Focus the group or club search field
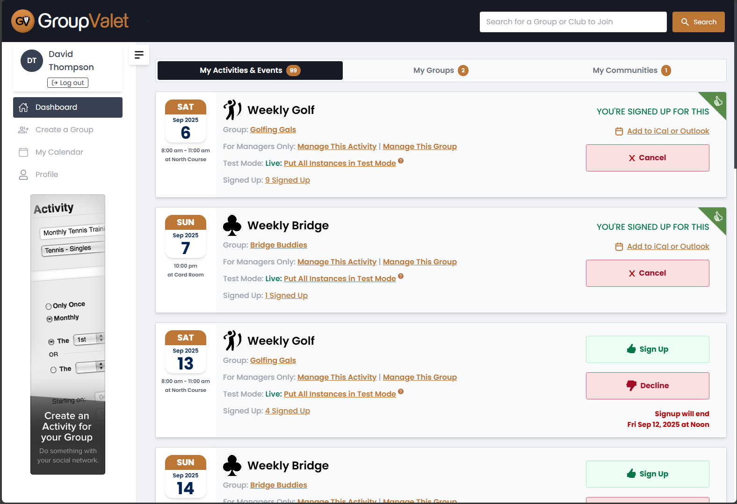 573,22
